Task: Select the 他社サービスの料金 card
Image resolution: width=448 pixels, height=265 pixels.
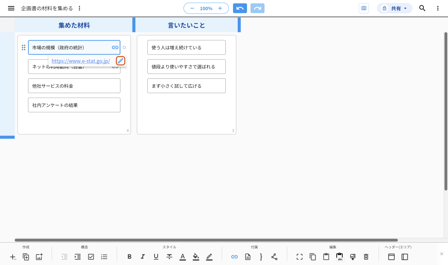Action: tap(74, 86)
